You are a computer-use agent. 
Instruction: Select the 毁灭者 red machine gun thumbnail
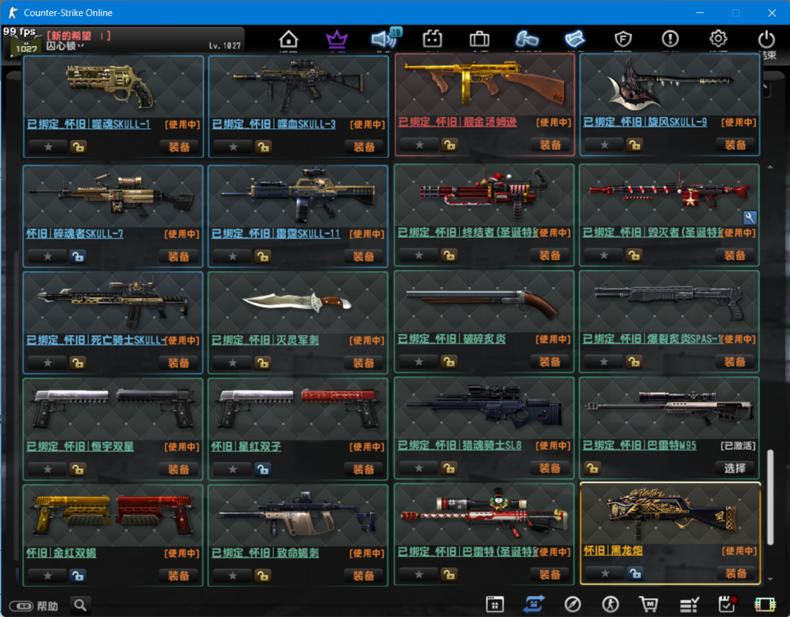point(669,195)
